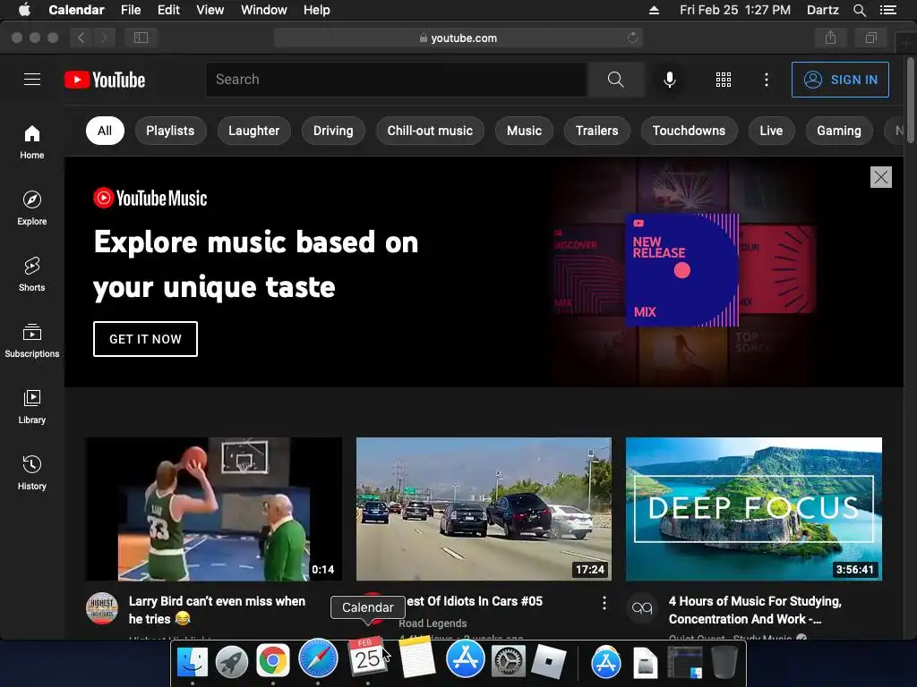Click in the YouTube Search field
This screenshot has width=917, height=687.
click(x=396, y=80)
